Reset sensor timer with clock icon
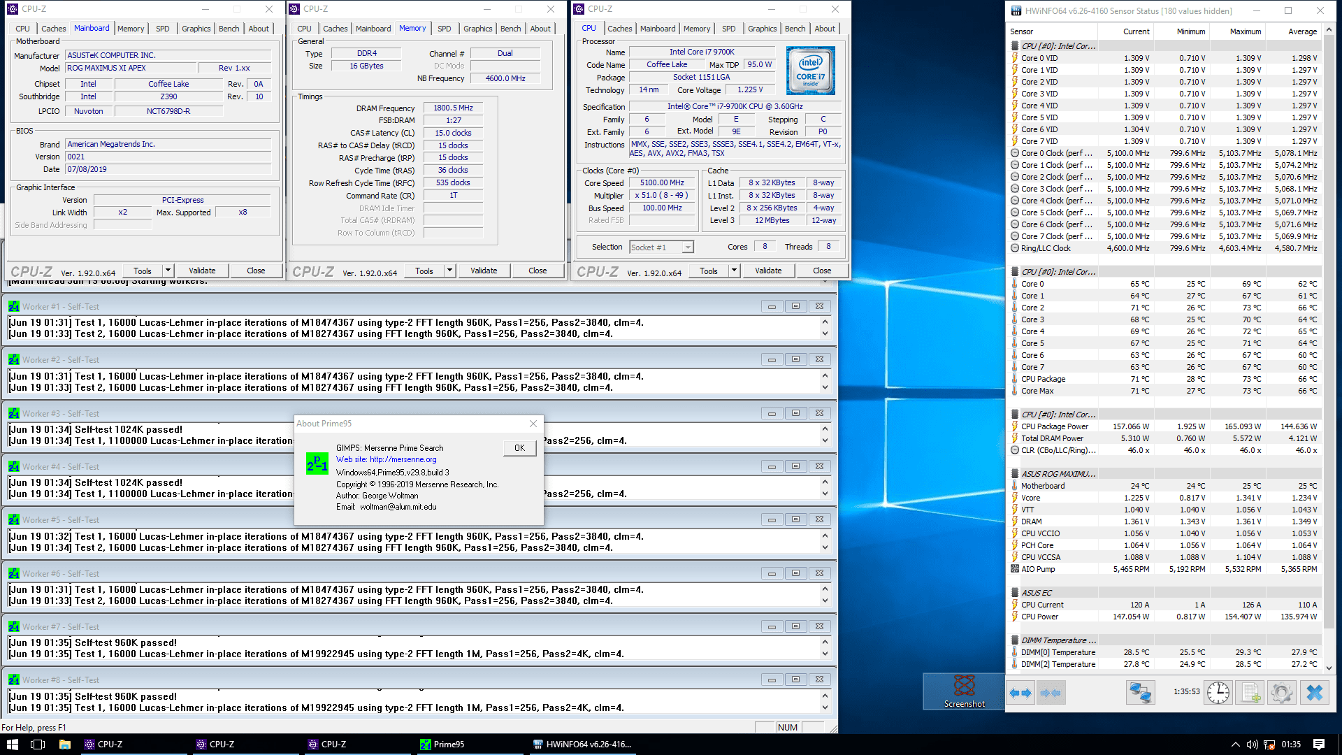The height and width of the screenshot is (755, 1342). [1218, 693]
